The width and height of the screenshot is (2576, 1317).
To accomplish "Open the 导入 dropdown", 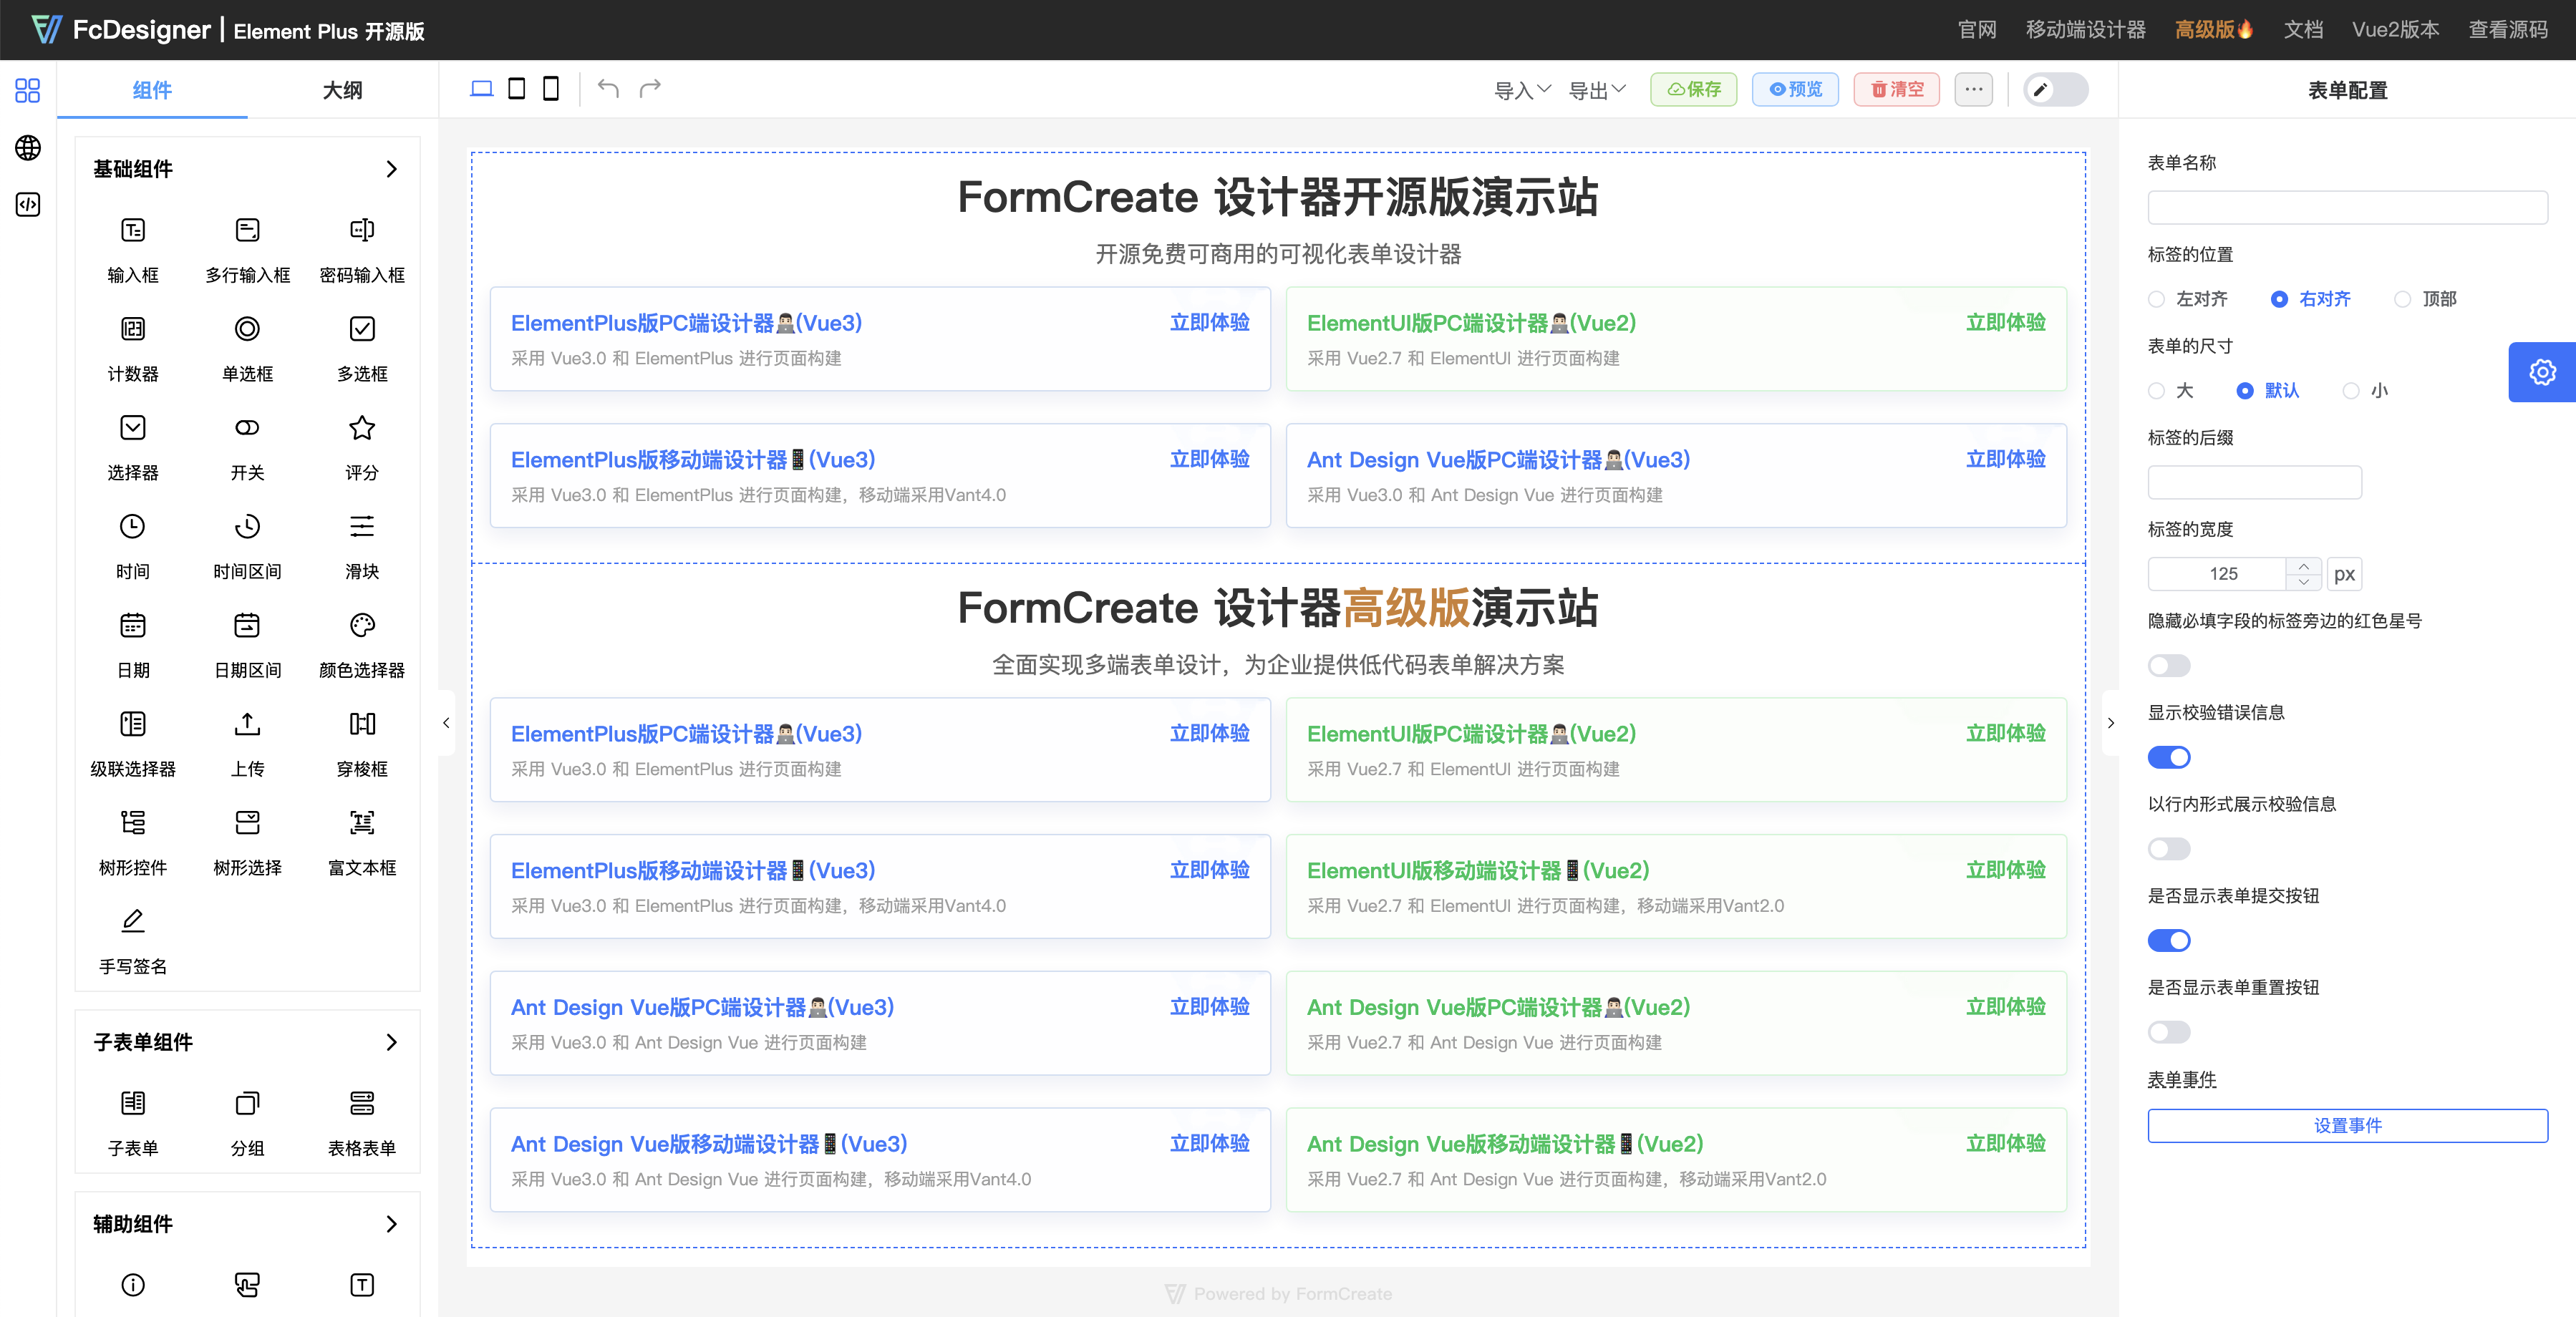I will (1522, 90).
